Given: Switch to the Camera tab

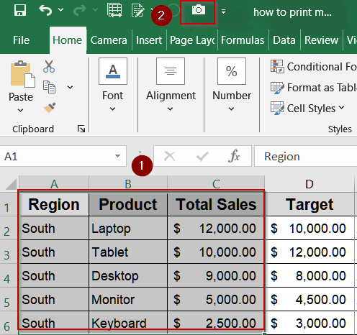Looking at the screenshot, I should click(109, 40).
